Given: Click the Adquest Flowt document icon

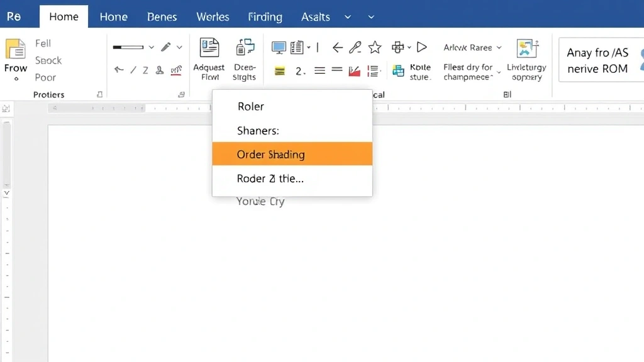Looking at the screenshot, I should tap(209, 48).
